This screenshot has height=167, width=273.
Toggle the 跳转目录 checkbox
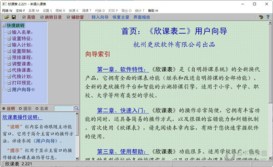coord(42,17)
